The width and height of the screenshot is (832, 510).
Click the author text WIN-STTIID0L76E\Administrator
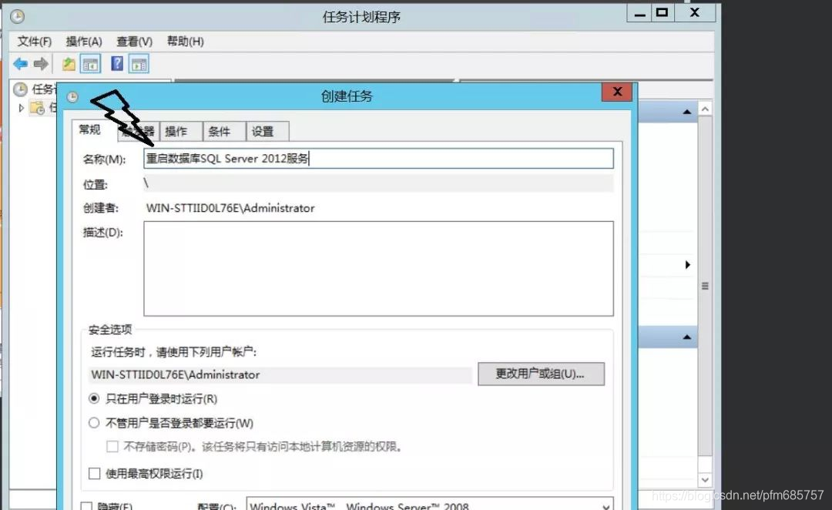pos(230,208)
